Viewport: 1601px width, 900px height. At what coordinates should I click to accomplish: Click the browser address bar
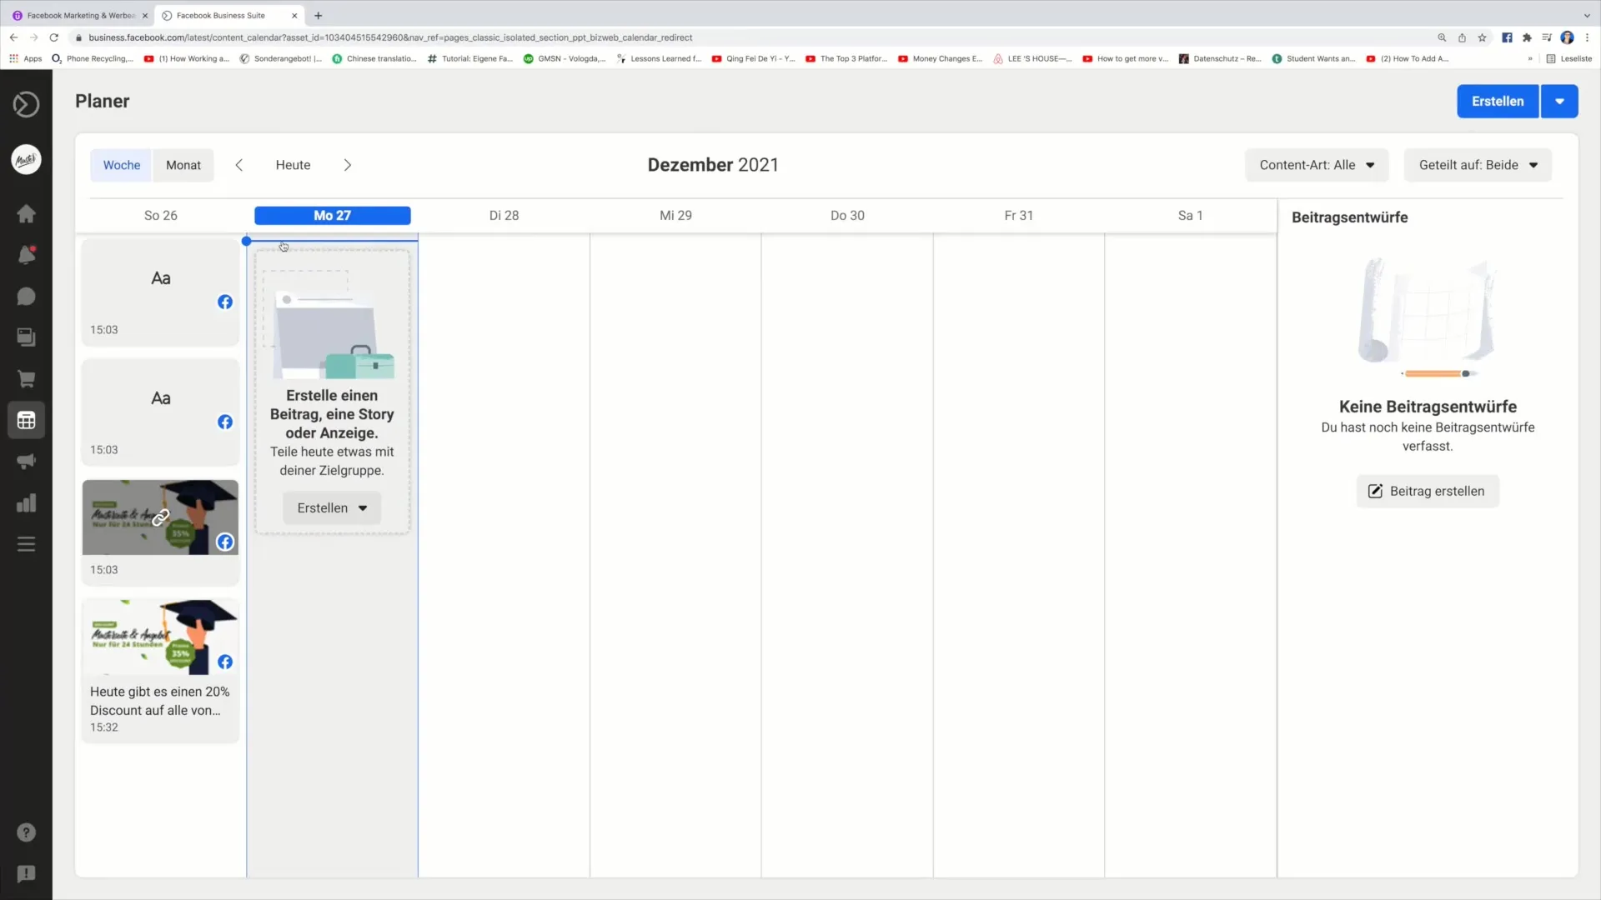(x=750, y=37)
